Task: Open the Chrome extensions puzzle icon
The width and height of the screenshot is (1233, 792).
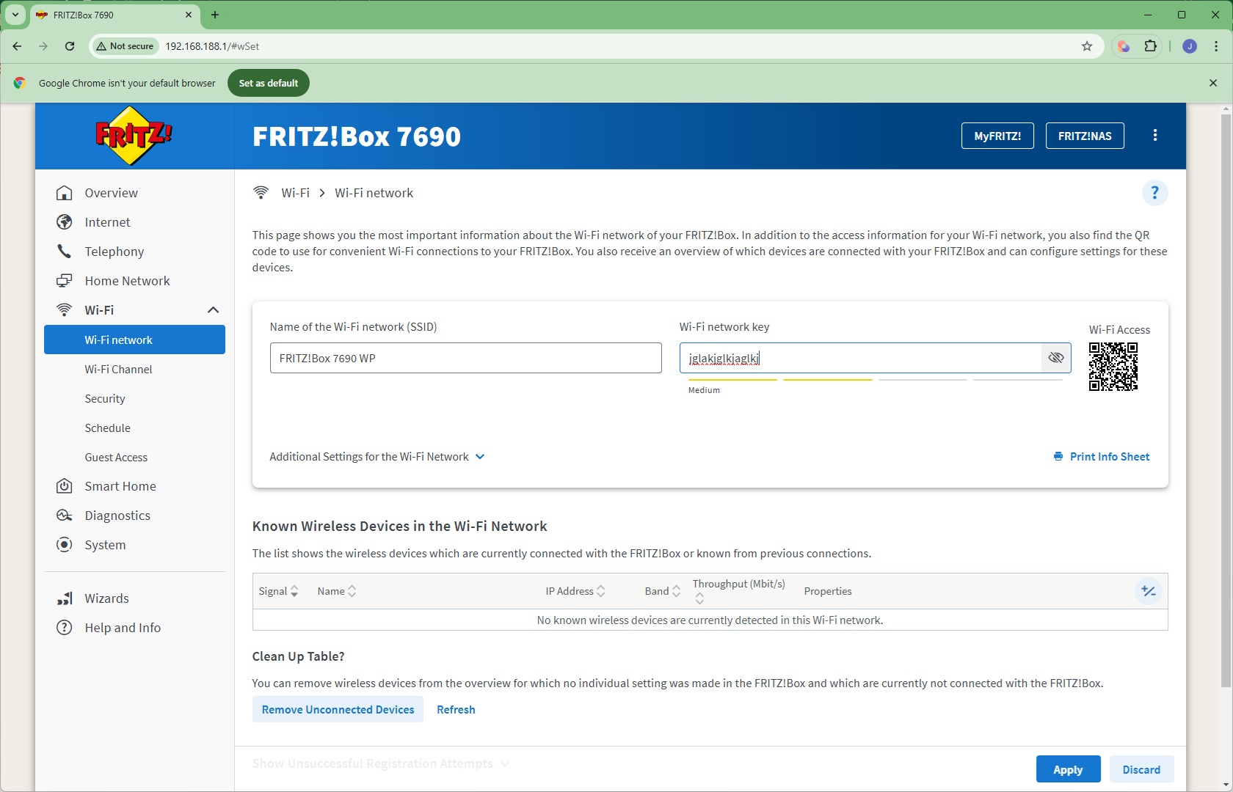Action: point(1150,46)
